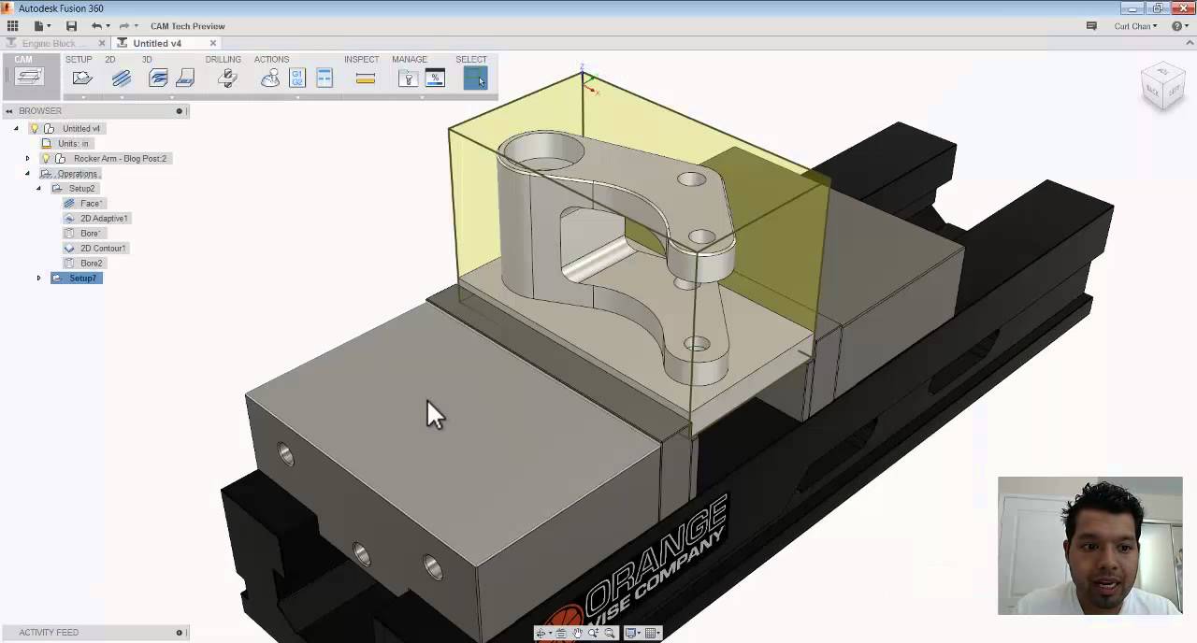Open the Orbit type dropdown arrow
The width and height of the screenshot is (1197, 643).
click(550, 633)
